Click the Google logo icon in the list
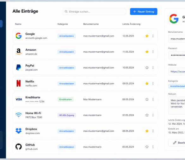Viewport: 185px width, 160px height. point(19,36)
